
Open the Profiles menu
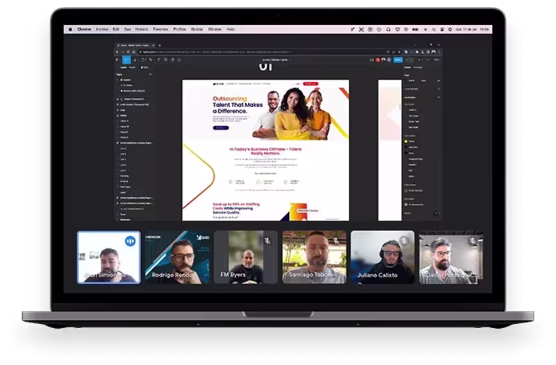click(179, 29)
